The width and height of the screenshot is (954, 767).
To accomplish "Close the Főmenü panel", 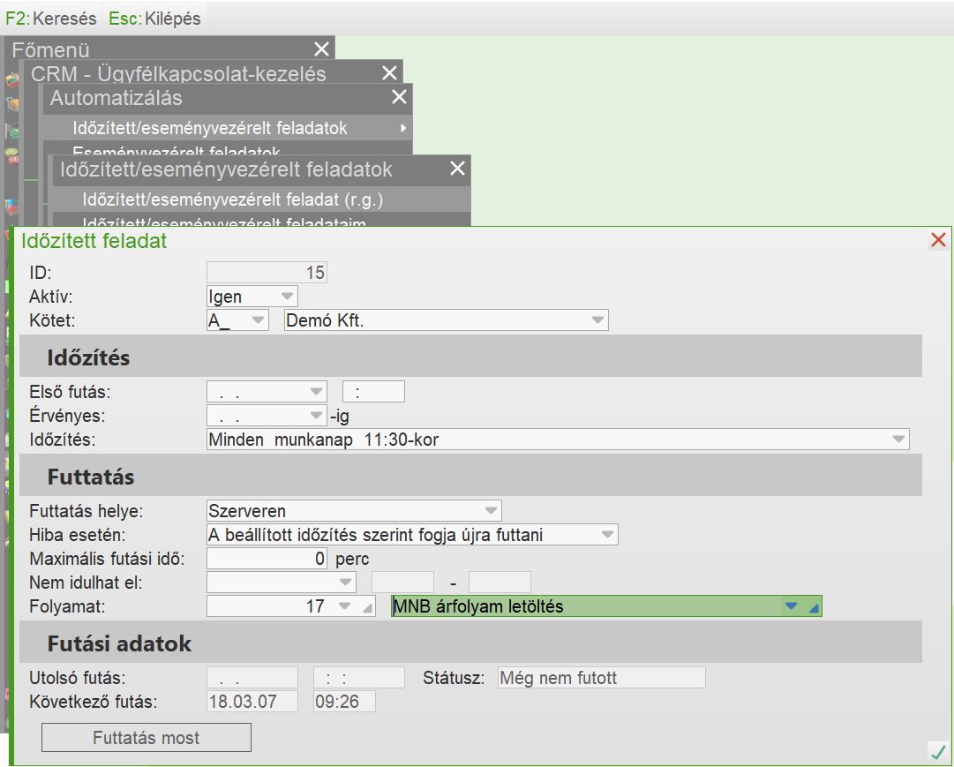I will point(321,49).
